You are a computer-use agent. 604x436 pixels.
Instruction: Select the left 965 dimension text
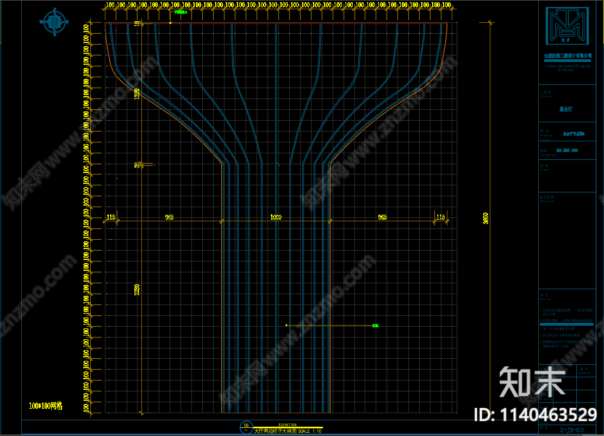pyautogui.click(x=170, y=217)
